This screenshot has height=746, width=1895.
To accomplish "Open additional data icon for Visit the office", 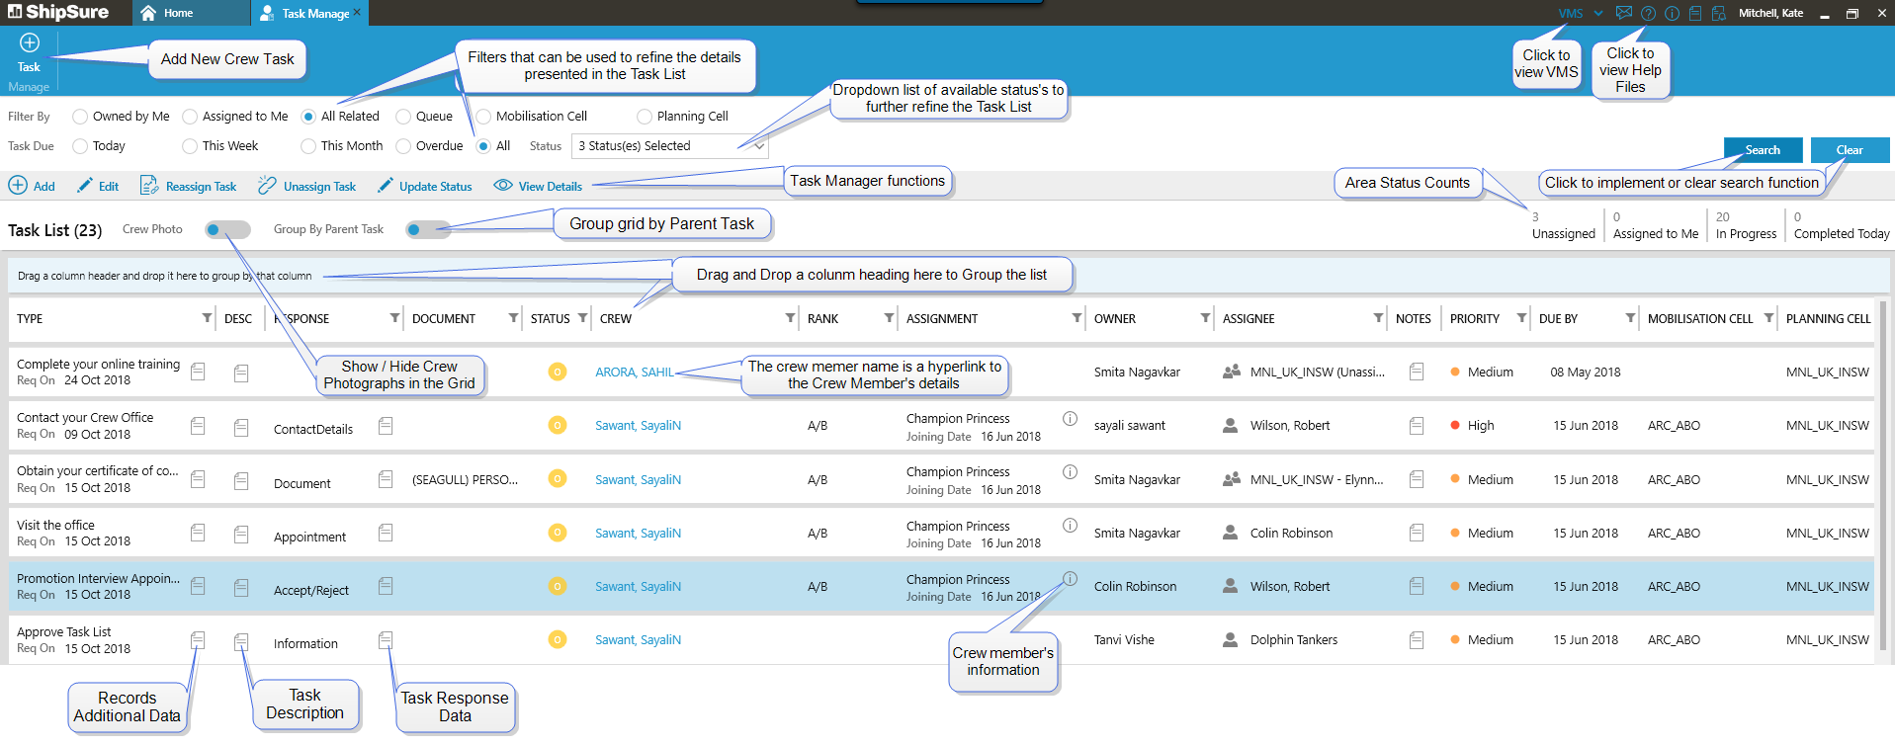I will (x=198, y=533).
